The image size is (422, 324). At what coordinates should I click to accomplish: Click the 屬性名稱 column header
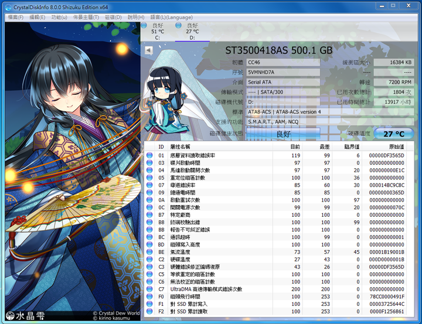pyautogui.click(x=220, y=146)
